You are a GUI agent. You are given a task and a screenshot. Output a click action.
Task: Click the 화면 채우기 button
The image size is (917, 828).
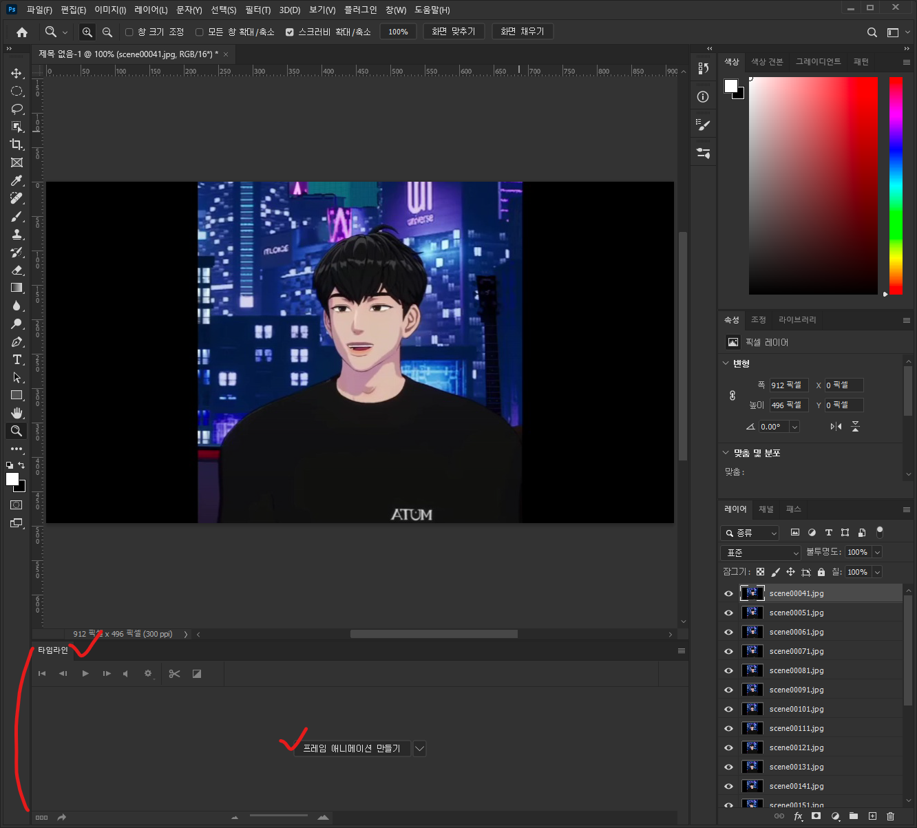pyautogui.click(x=523, y=32)
